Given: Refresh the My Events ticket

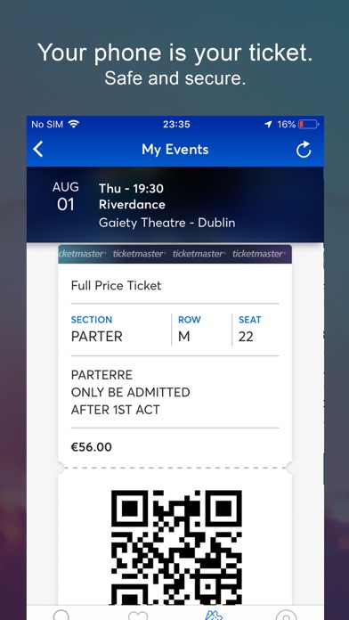Looking at the screenshot, I should 304,150.
